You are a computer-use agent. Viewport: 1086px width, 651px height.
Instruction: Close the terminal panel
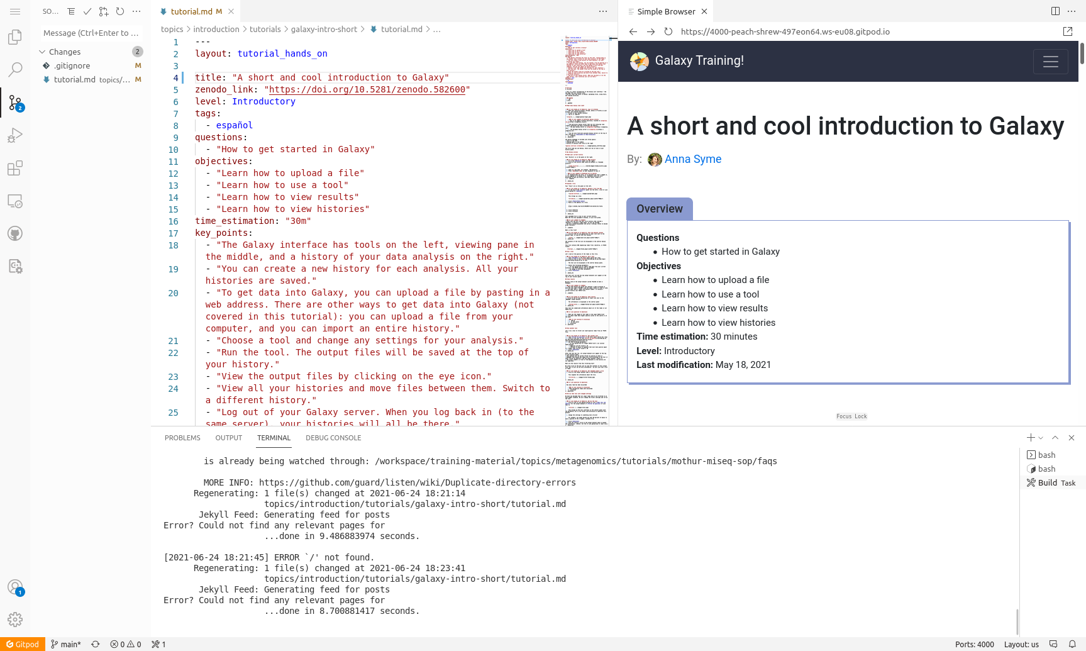(1072, 438)
